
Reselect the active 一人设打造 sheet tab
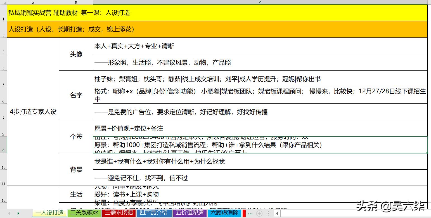click(49, 213)
